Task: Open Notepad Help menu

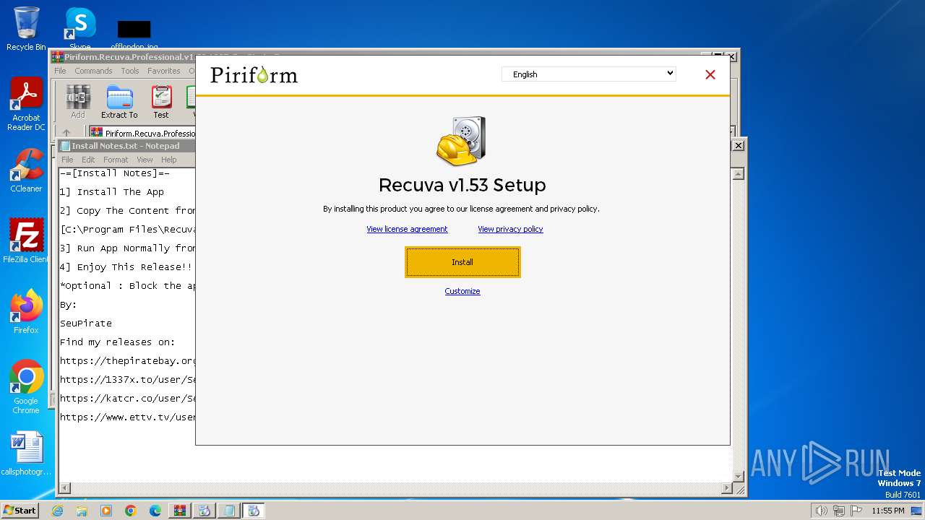Action: [x=168, y=160]
